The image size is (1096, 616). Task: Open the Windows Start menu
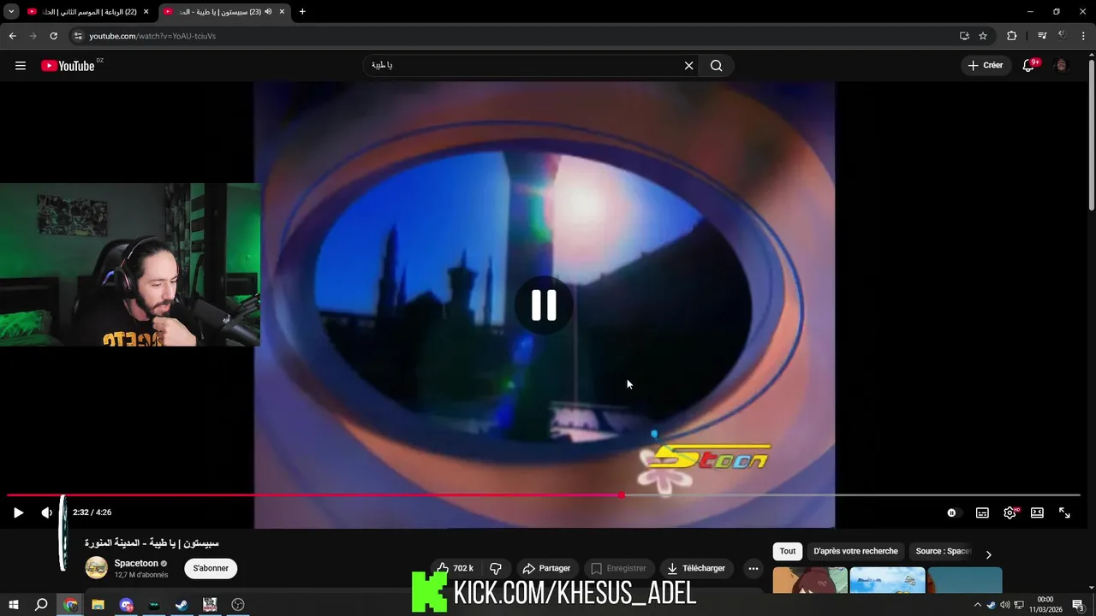(13, 605)
